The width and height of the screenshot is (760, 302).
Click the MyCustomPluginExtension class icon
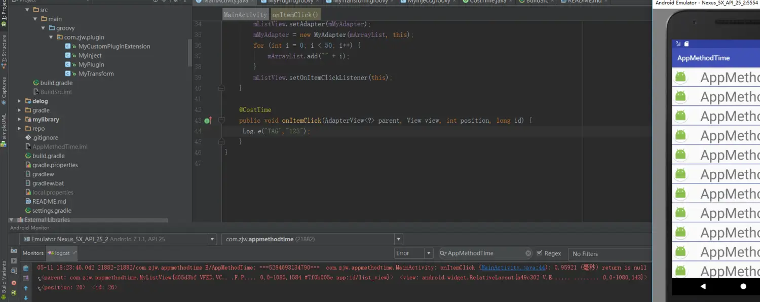click(x=68, y=46)
